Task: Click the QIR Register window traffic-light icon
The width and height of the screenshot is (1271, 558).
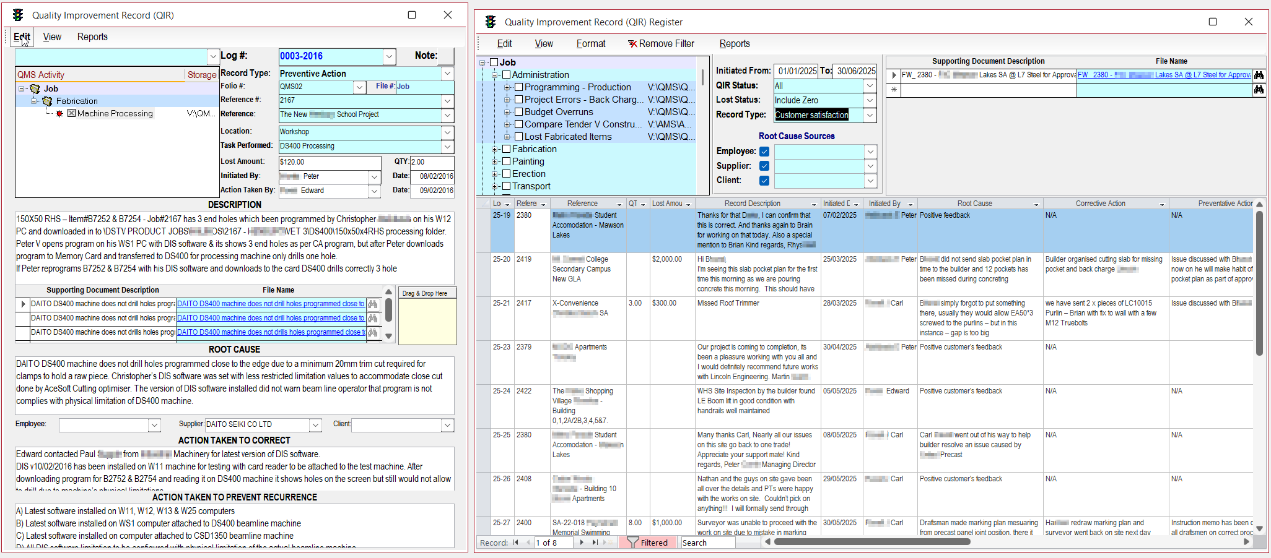Action: click(x=491, y=22)
